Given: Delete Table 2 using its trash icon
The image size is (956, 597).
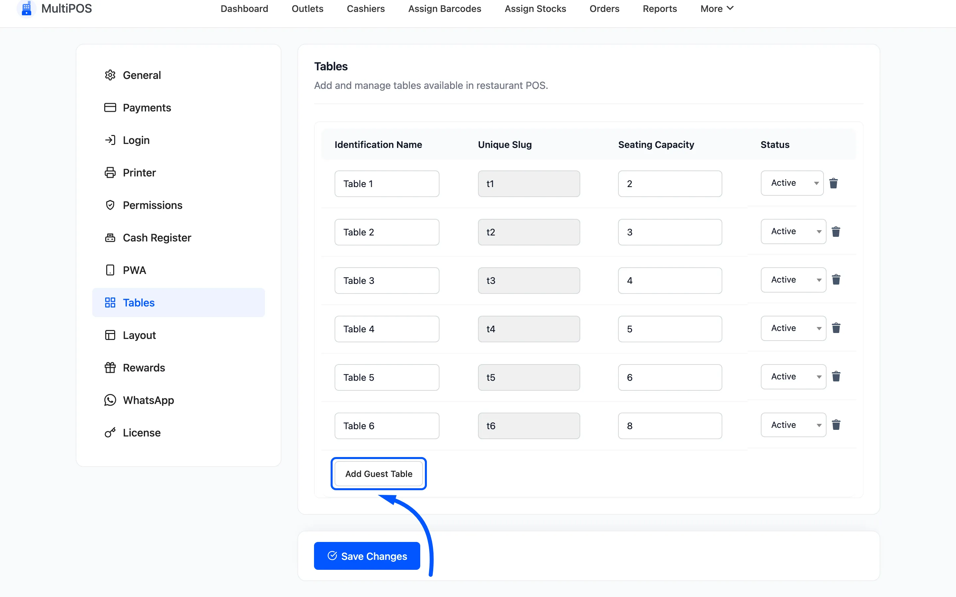Looking at the screenshot, I should point(836,232).
